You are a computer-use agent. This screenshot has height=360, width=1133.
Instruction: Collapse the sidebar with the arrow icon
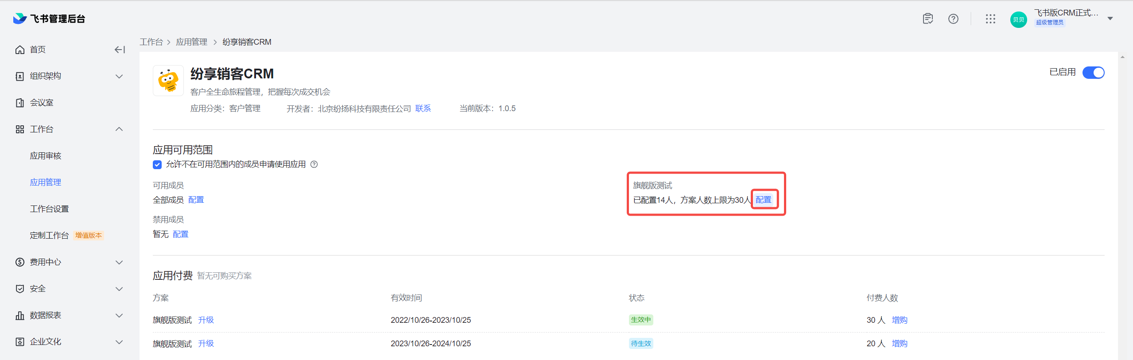120,50
